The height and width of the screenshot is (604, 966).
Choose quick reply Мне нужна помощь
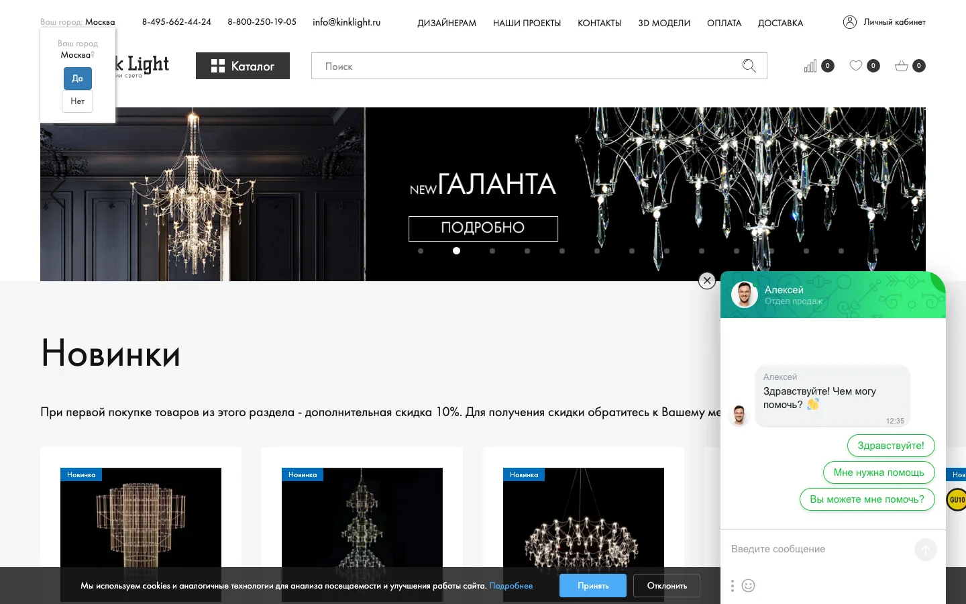pos(879,472)
